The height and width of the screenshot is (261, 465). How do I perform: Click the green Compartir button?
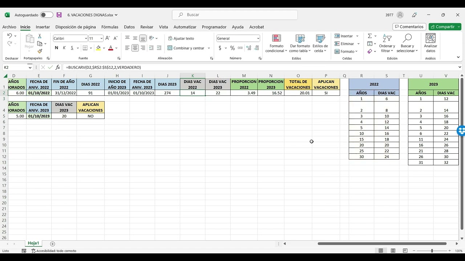point(445,27)
